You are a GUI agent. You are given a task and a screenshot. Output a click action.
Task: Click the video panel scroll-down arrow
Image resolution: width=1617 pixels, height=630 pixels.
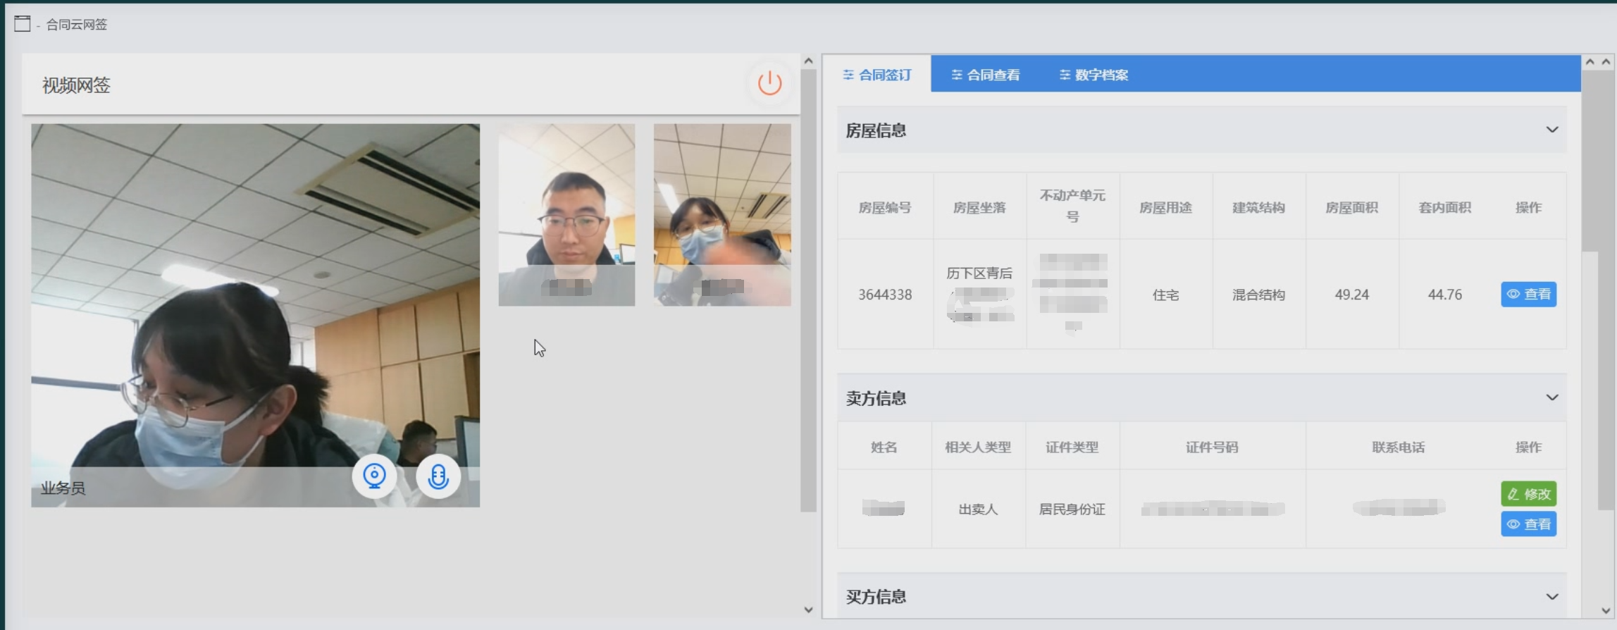(808, 610)
